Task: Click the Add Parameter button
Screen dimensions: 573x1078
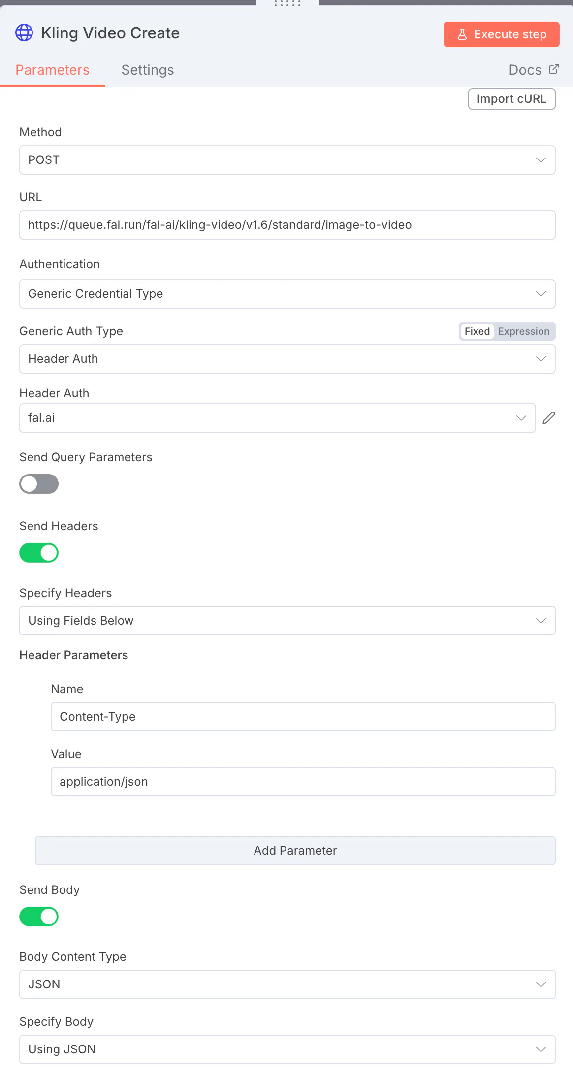Action: pos(295,851)
